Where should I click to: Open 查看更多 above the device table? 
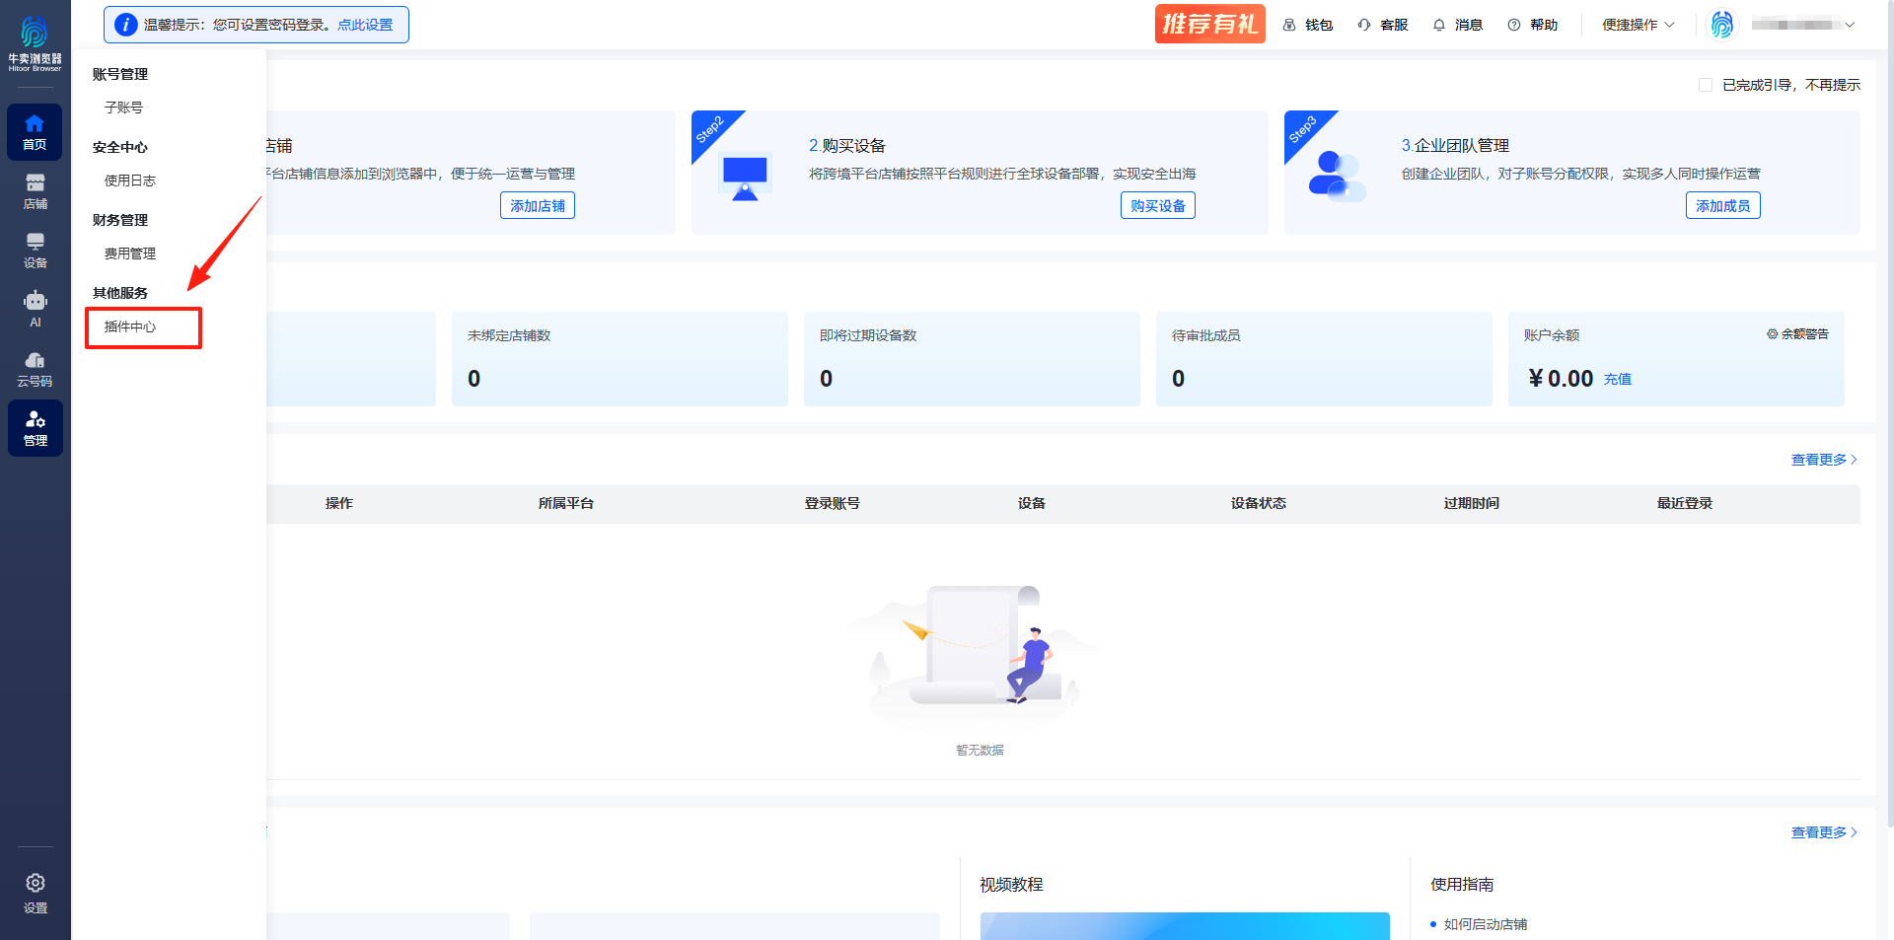click(x=1824, y=460)
